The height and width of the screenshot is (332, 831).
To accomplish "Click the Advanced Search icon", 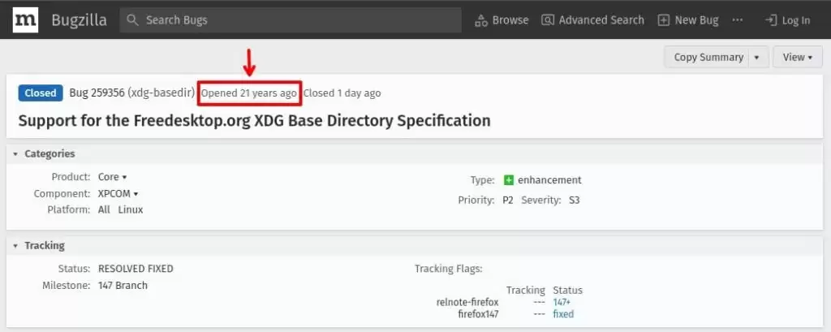I will (548, 20).
